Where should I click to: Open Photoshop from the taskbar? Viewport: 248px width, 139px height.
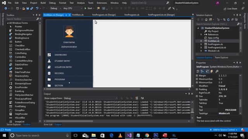(156, 136)
